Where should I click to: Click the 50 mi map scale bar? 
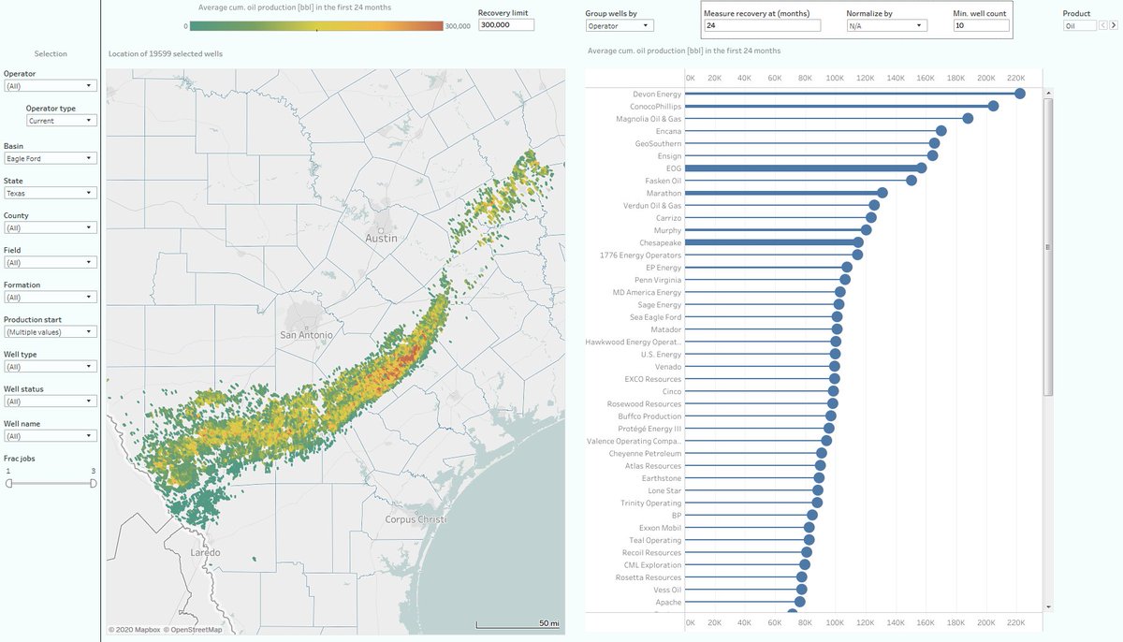[x=518, y=624]
